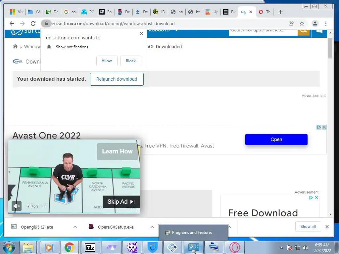Image resolution: width=339 pixels, height=254 pixels.
Task: Click the Softonic home breadcrumb icon
Action: [x=15, y=46]
